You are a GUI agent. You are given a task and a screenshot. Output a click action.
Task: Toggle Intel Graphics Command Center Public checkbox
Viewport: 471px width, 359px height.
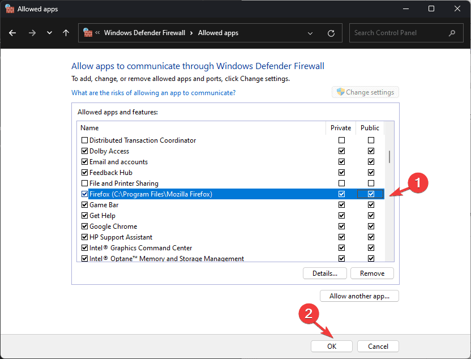371,248
